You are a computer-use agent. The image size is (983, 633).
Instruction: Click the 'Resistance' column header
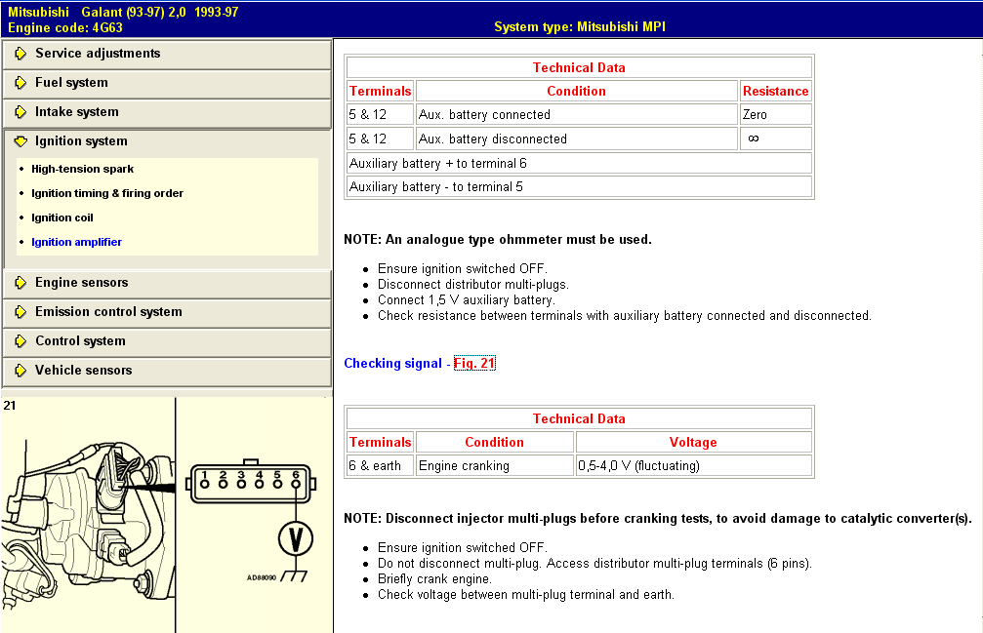(x=775, y=91)
